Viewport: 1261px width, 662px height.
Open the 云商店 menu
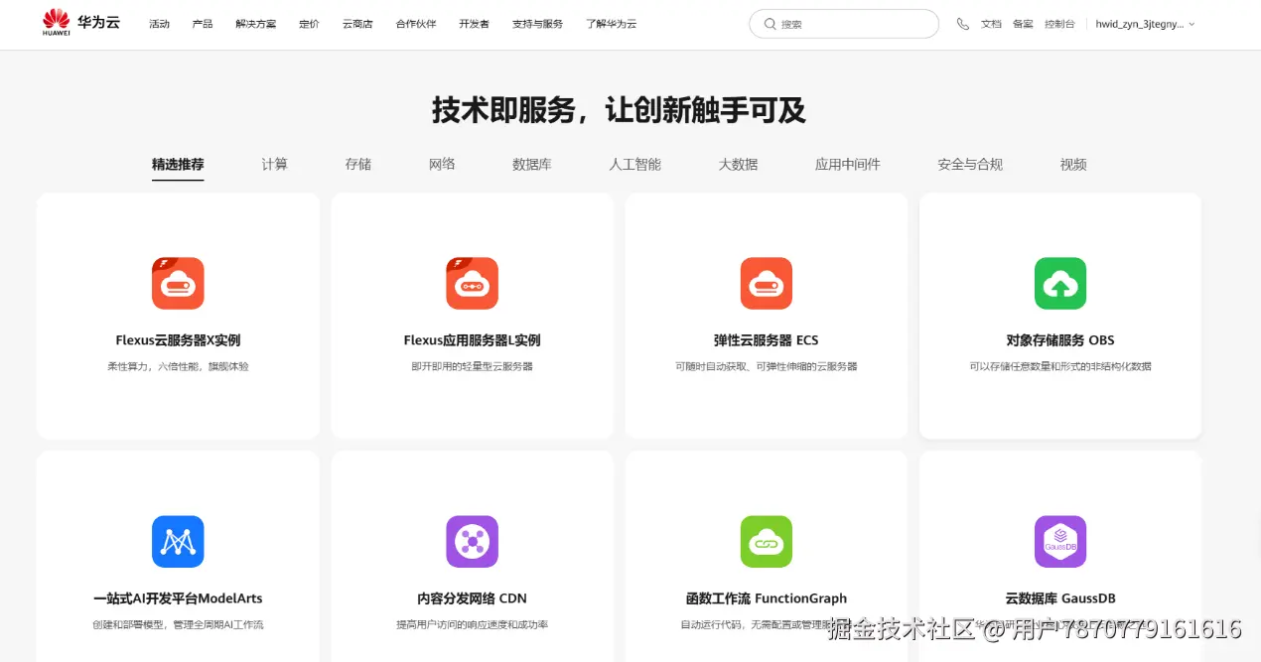[357, 24]
